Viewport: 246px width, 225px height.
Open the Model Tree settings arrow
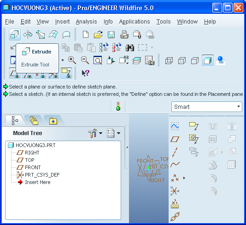click(x=101, y=133)
